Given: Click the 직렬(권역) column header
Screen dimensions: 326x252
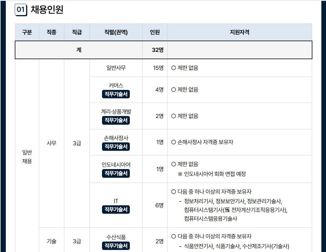Looking at the screenshot, I should [x=116, y=32].
